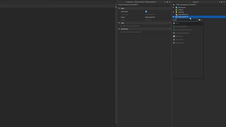Click the Players icon in Explorer
226x127 pixels.
point(176,10)
